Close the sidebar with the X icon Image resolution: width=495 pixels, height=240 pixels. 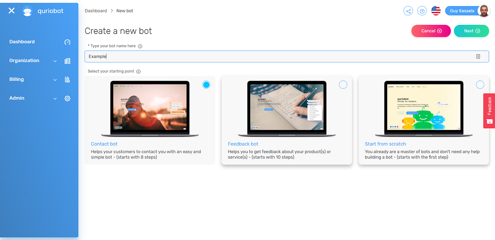pos(12,11)
